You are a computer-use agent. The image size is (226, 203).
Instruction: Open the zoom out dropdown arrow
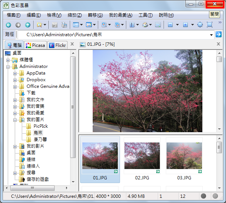(177, 25)
